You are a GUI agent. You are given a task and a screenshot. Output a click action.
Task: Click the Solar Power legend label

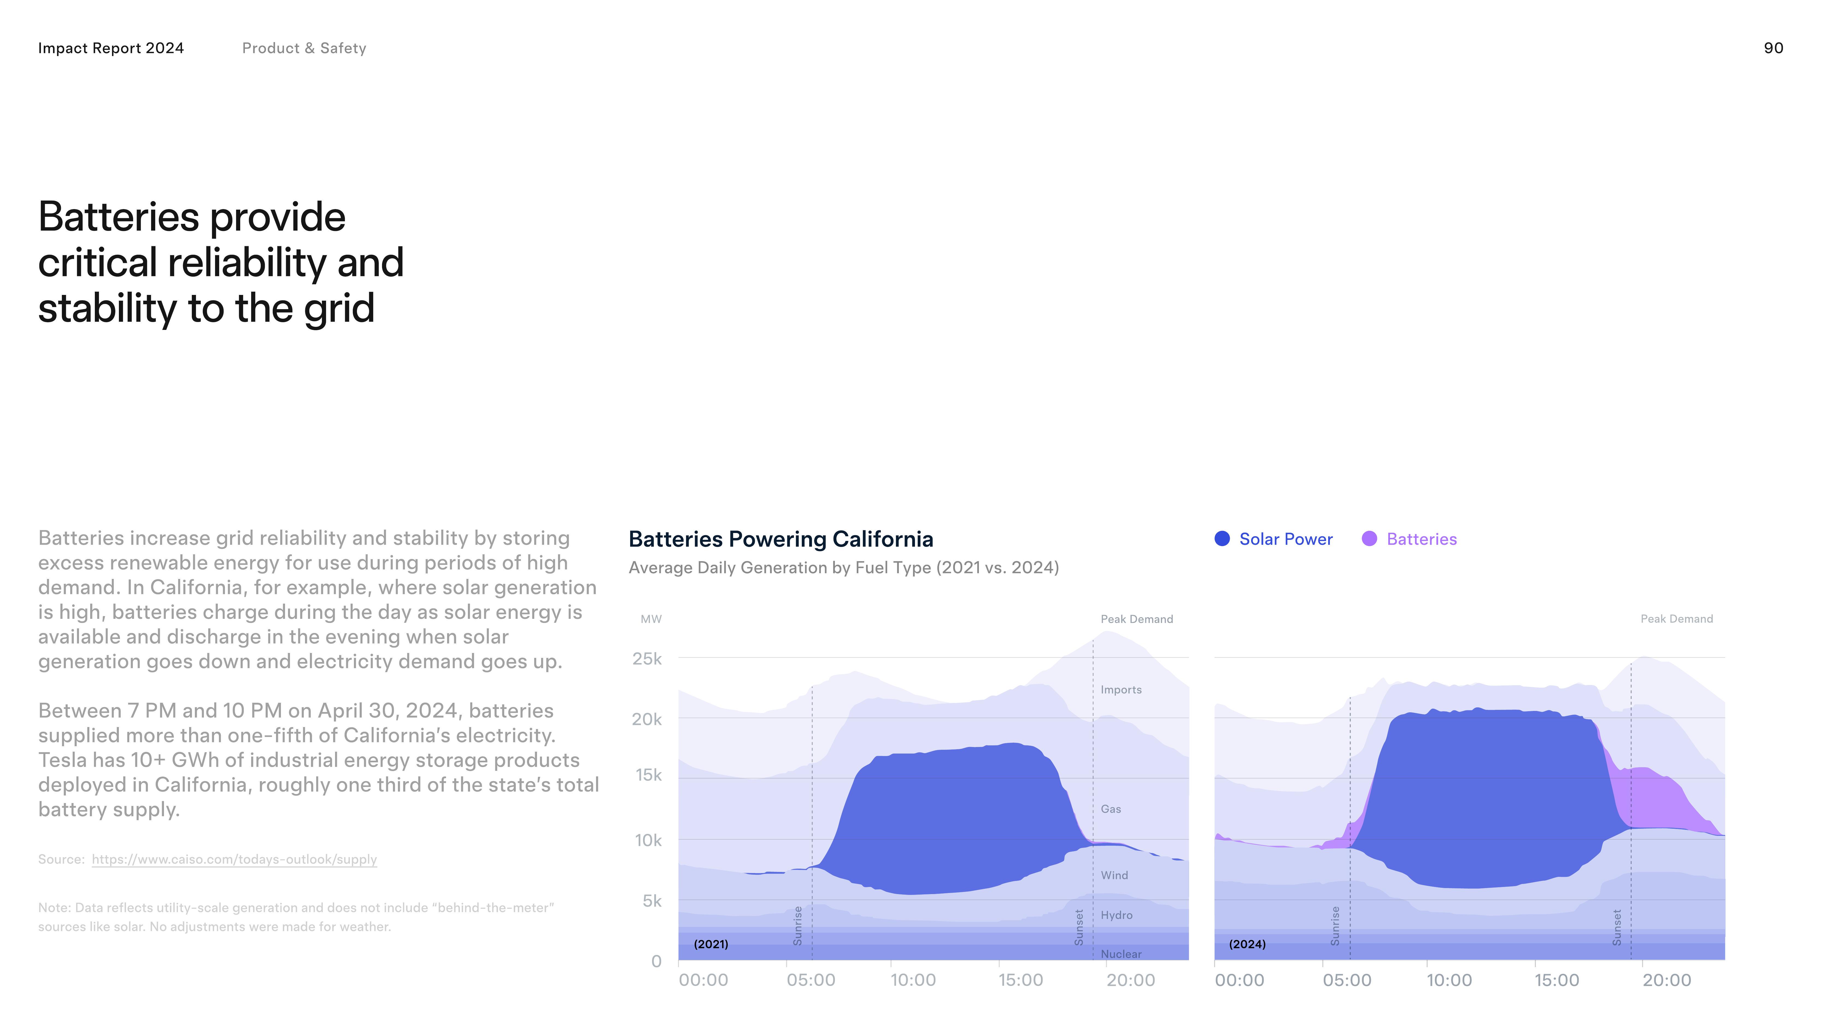pos(1285,539)
